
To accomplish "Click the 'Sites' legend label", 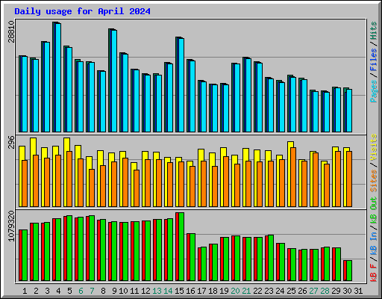I will 374,181.
